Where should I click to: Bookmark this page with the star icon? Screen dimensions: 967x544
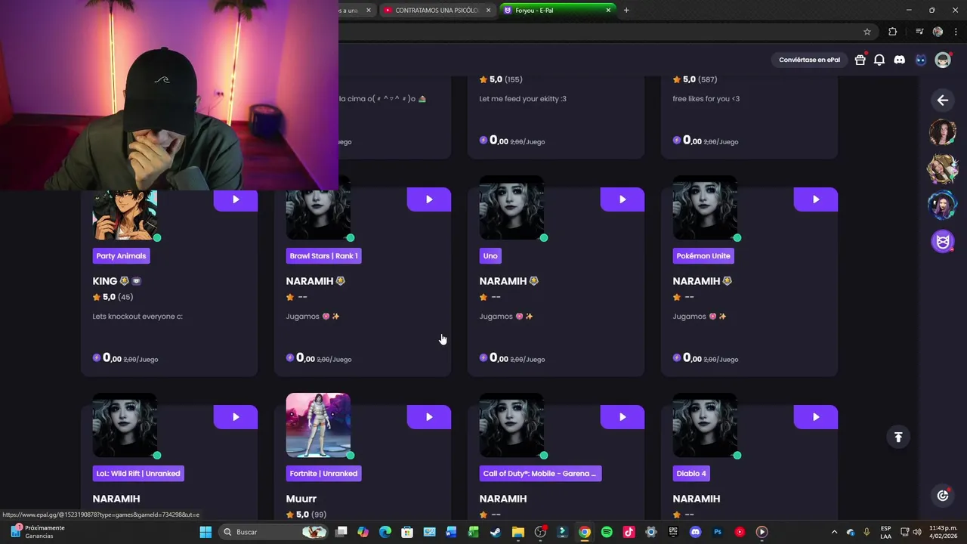coord(867,32)
